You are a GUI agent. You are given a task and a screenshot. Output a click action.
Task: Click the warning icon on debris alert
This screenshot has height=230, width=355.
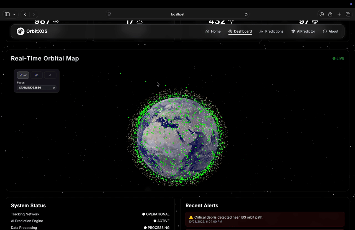click(x=191, y=217)
